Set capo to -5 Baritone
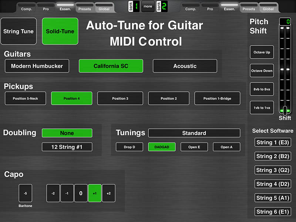Viewport: 296px width, 222px height. [26, 193]
